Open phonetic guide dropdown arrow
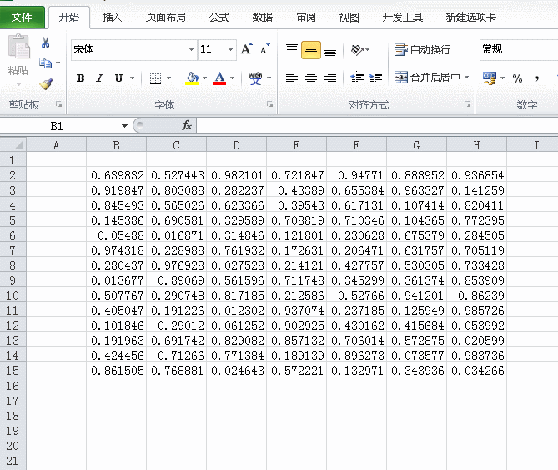This screenshot has width=558, height=470. [269, 78]
